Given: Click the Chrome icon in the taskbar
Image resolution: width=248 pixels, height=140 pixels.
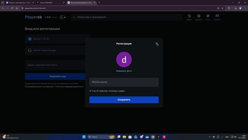Looking at the screenshot, I should point(153,137).
